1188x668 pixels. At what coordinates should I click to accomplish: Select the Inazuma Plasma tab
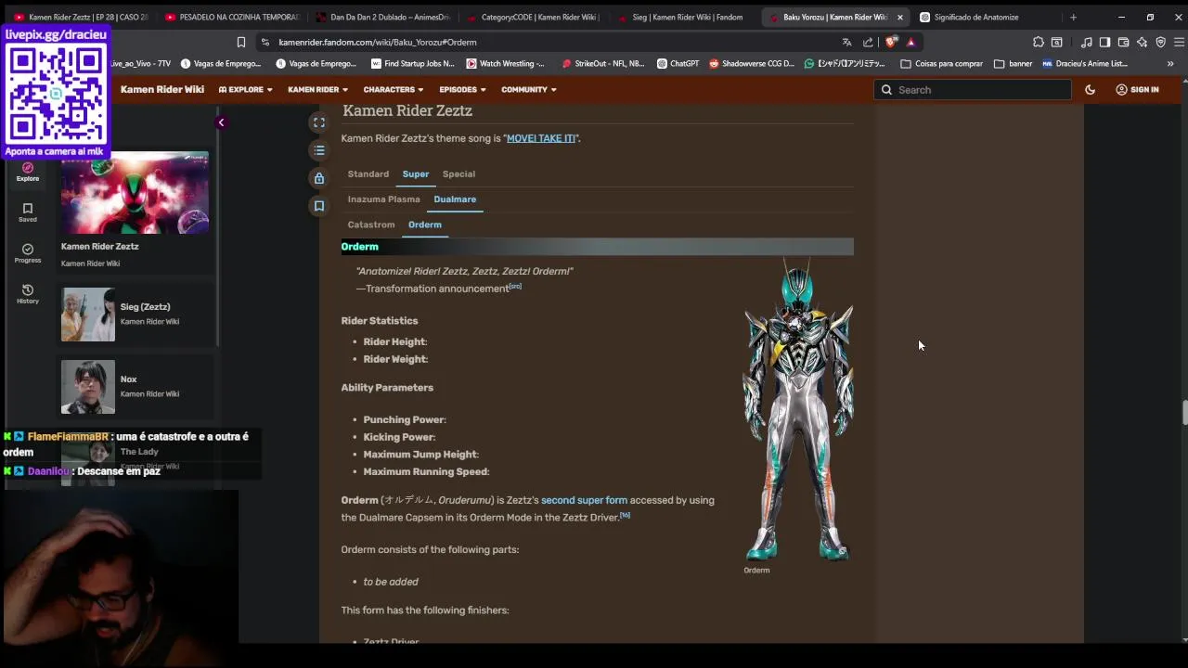pos(383,199)
